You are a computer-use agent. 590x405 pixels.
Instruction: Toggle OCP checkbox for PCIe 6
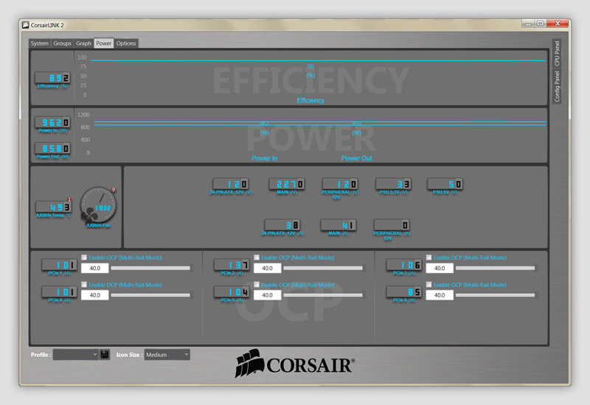429,284
